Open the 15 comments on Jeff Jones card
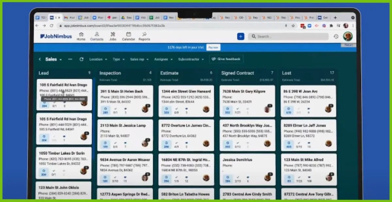Image resolution: width=392 pixels, height=202 pixels. (309, 145)
